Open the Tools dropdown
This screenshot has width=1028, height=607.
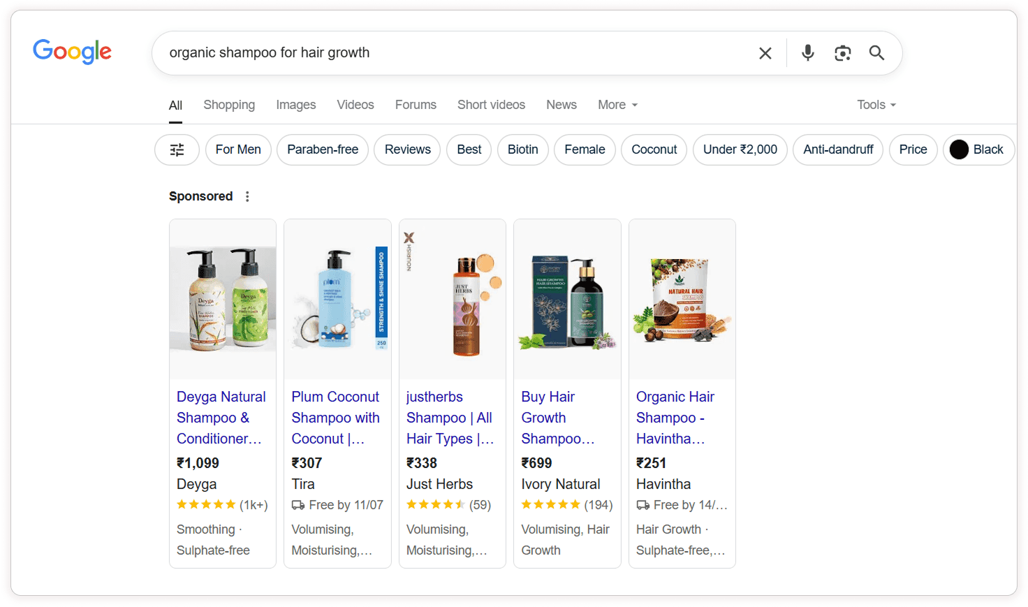pos(876,105)
